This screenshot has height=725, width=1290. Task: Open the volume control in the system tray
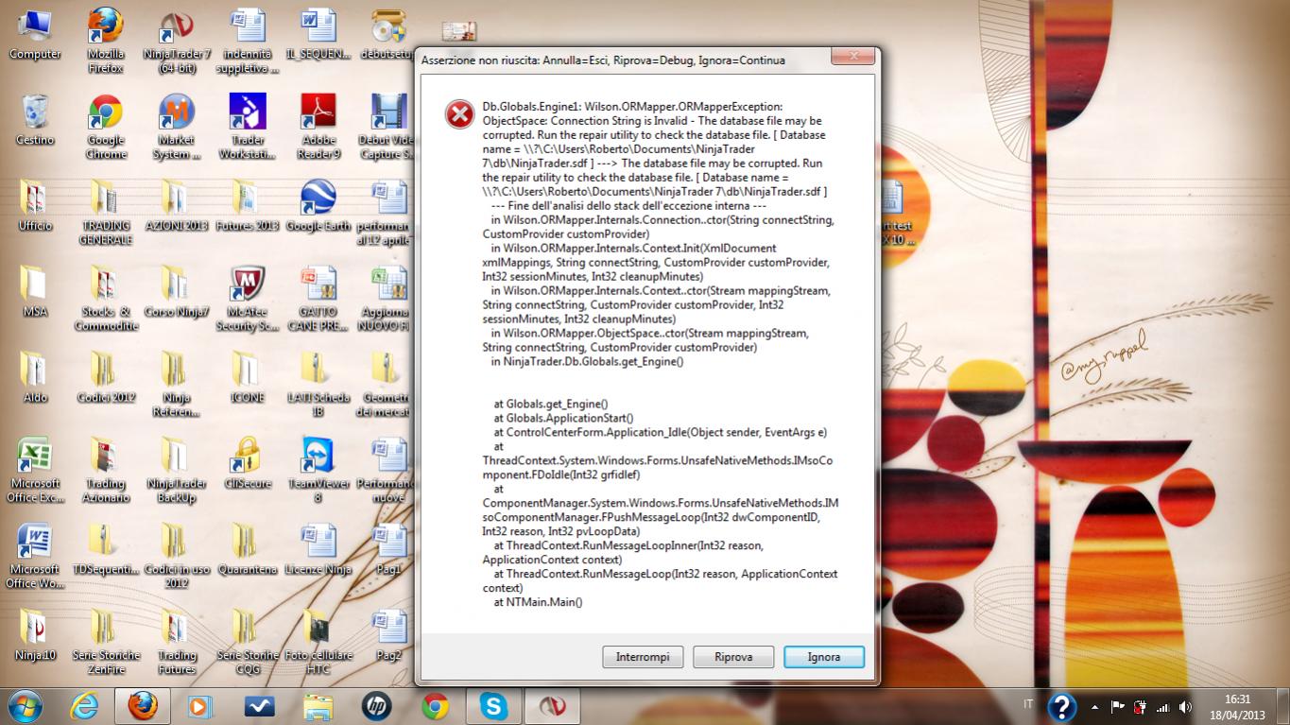tap(1184, 706)
